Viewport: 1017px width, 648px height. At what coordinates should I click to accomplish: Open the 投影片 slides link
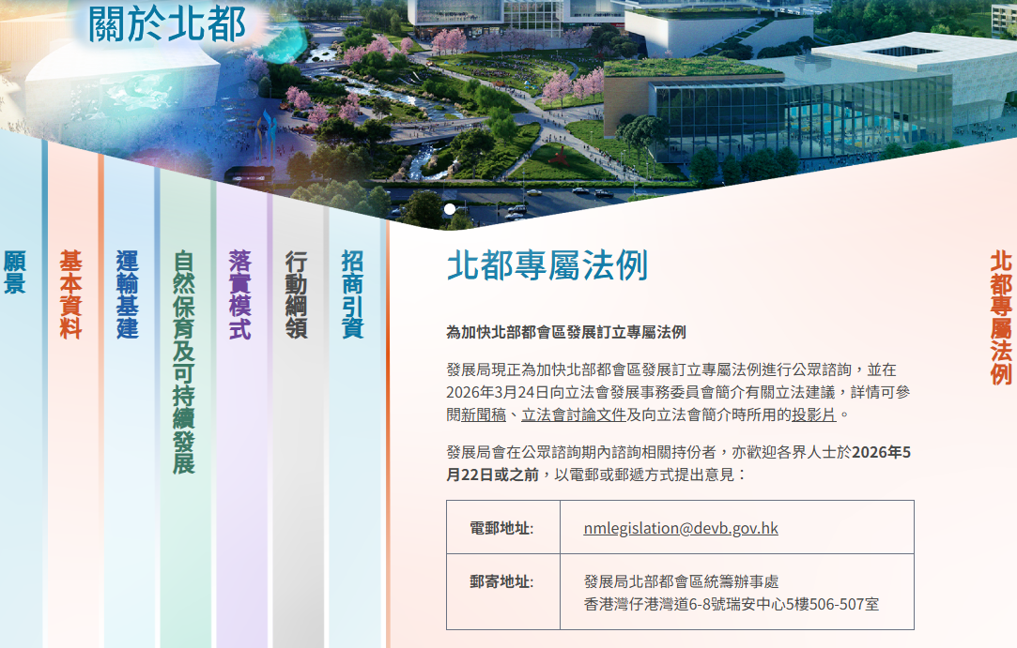814,414
